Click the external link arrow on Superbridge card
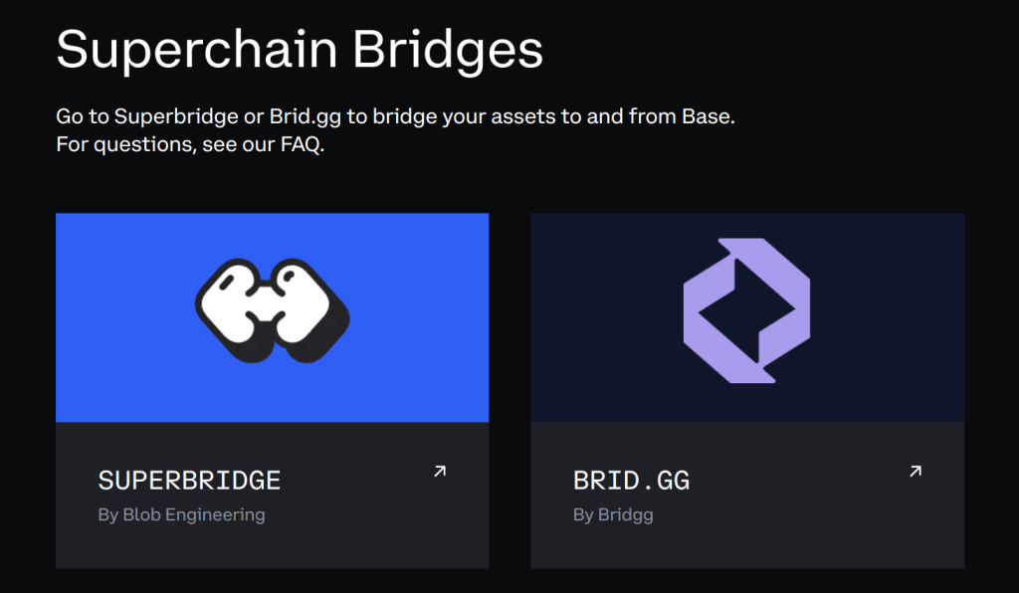The width and height of the screenshot is (1019, 593). (x=439, y=473)
